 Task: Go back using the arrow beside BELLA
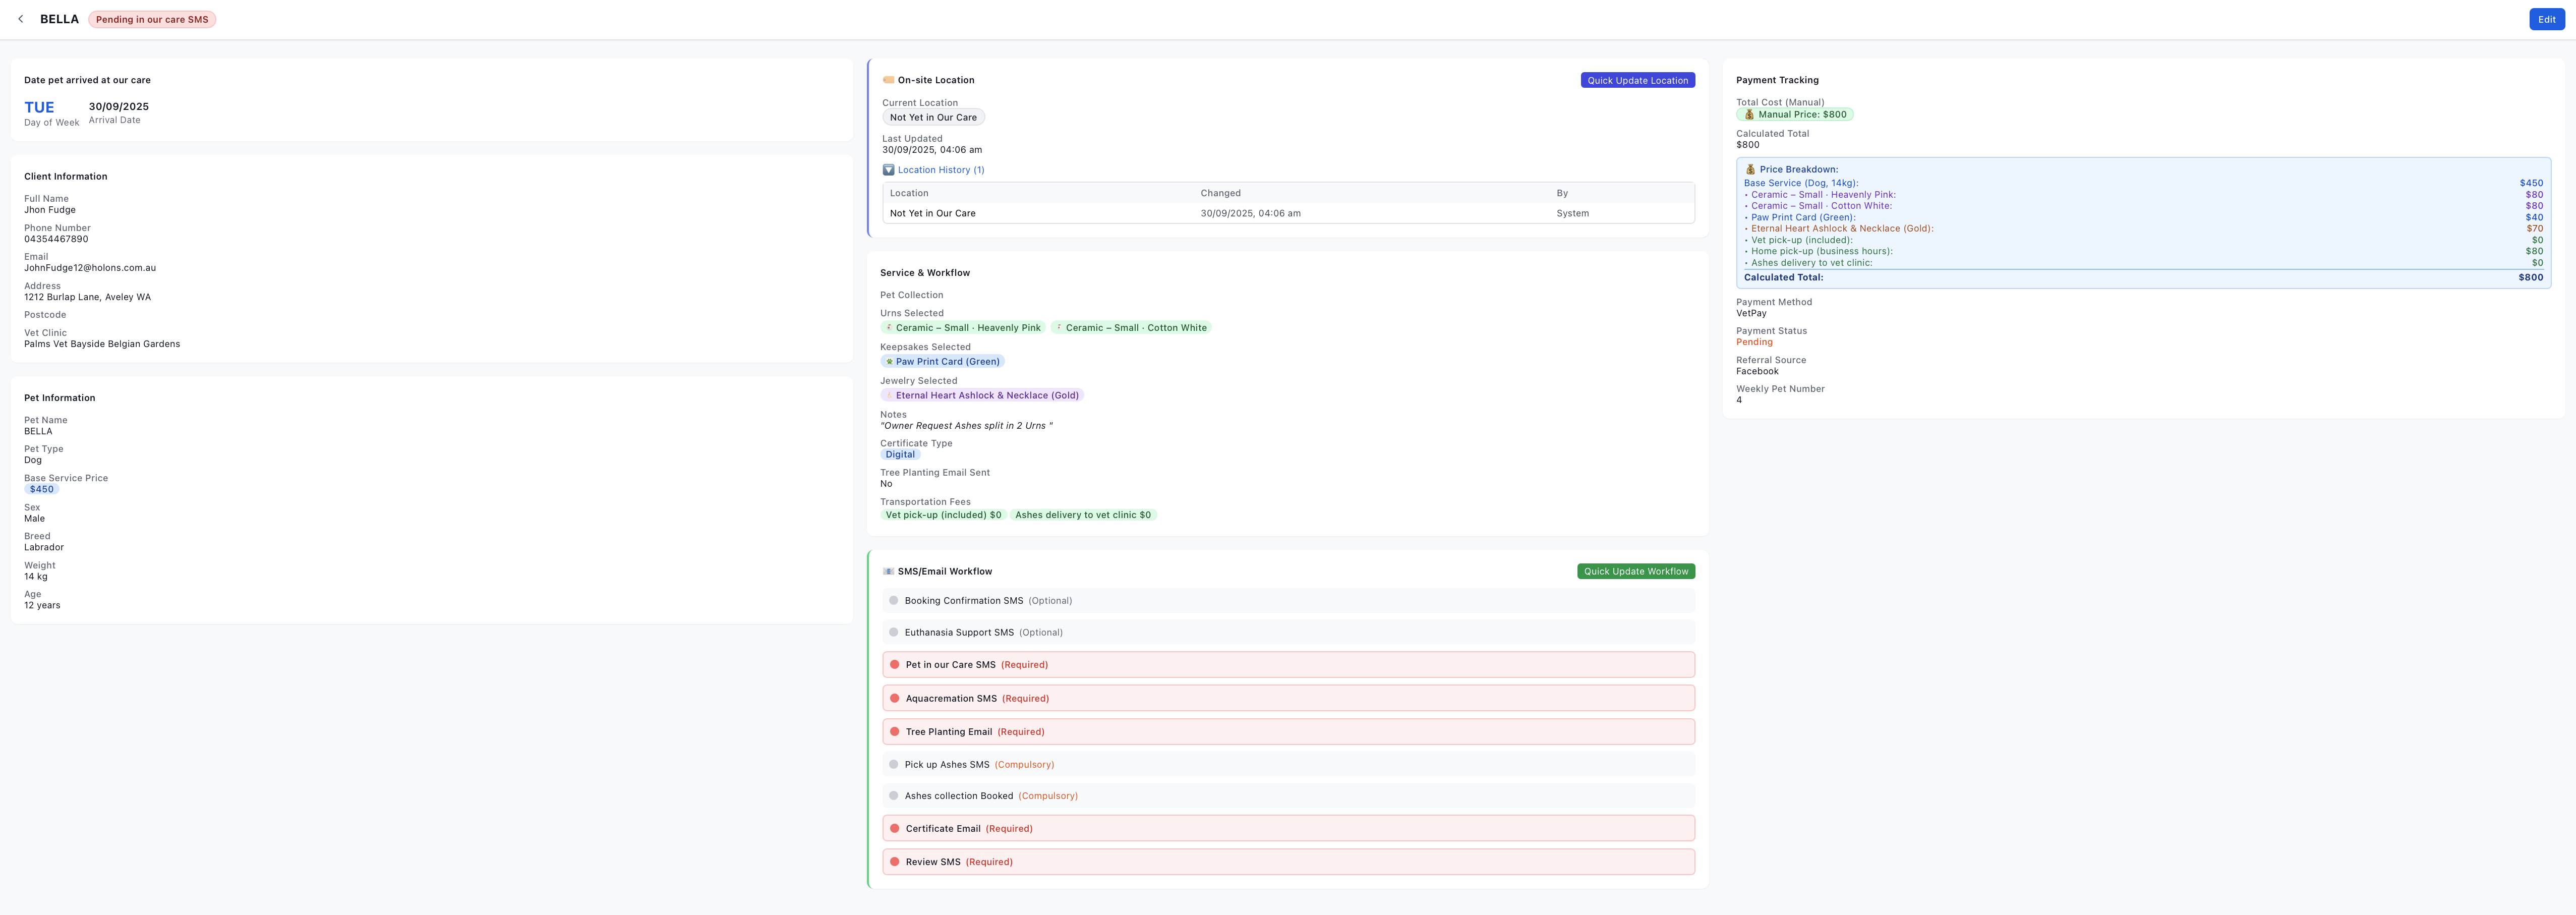pyautogui.click(x=20, y=19)
